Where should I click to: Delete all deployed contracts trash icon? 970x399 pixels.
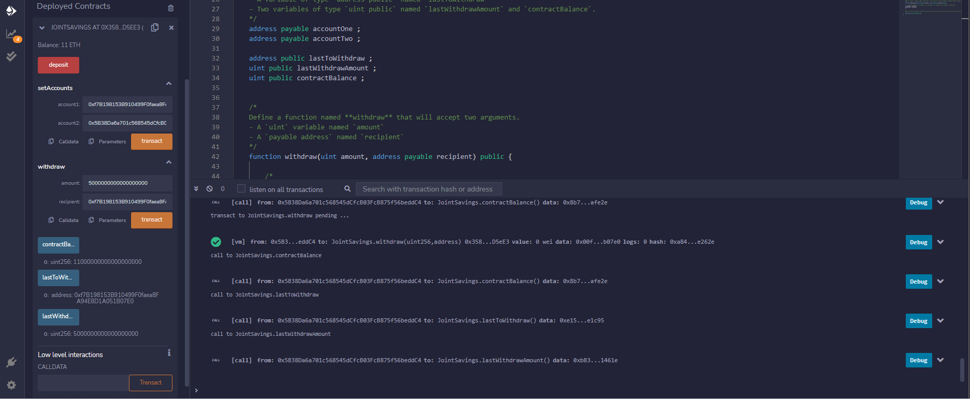[x=171, y=8]
